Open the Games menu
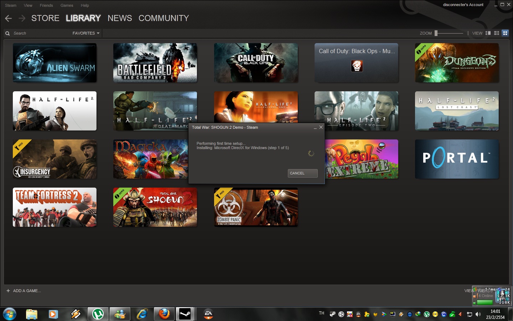This screenshot has height=321, width=513. (x=67, y=5)
